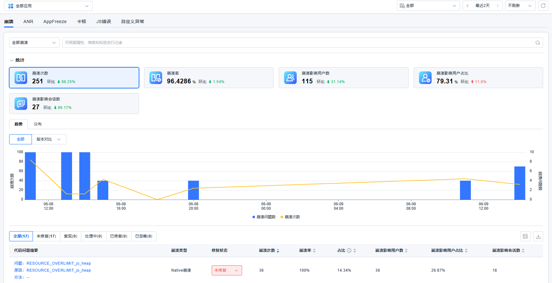The image size is (552, 283).
Task: Filter by 已修复(0) issues
Action: (x=119, y=236)
